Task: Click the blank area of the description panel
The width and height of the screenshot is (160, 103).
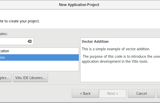Action: (x=120, y=73)
